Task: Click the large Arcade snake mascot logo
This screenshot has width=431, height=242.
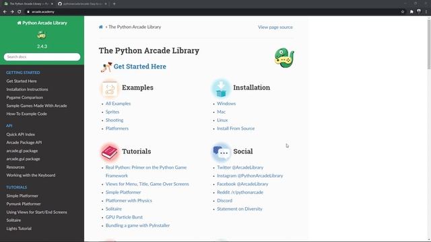Action: coord(284,58)
